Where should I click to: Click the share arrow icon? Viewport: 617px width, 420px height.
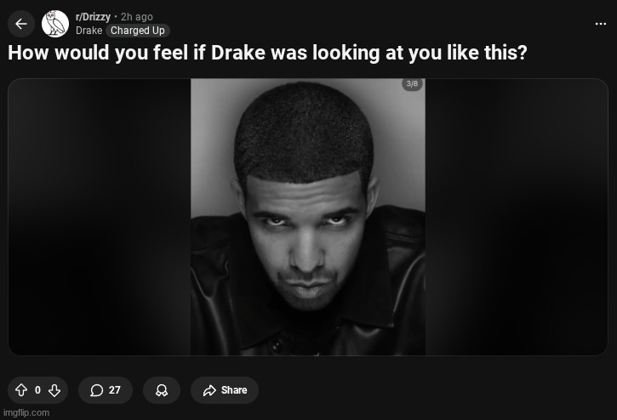click(209, 390)
